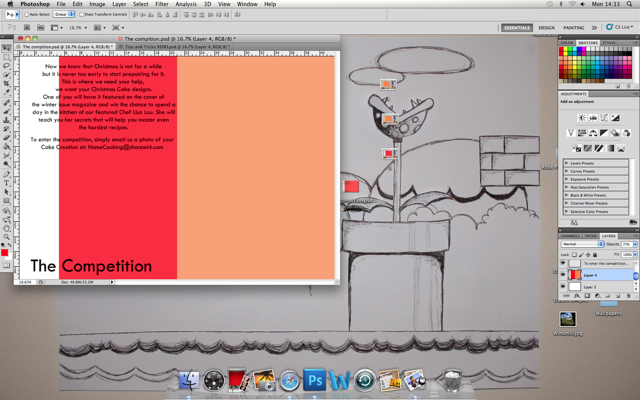Open the Spotlight search icon
640x400 pixels.
coord(630,4)
